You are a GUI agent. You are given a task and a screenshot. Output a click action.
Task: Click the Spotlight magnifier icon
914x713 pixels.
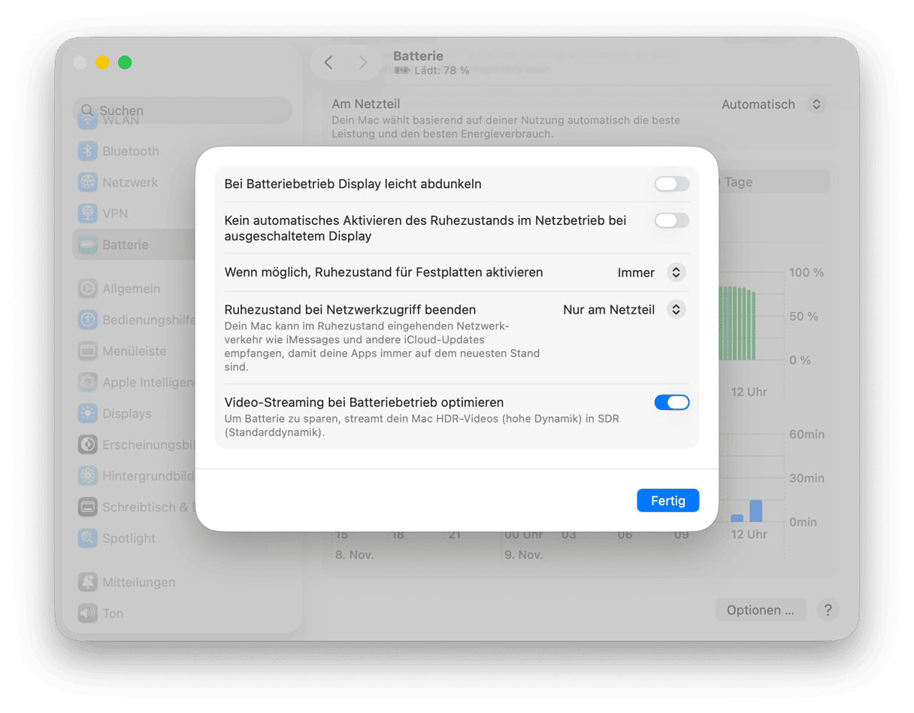[x=88, y=539]
